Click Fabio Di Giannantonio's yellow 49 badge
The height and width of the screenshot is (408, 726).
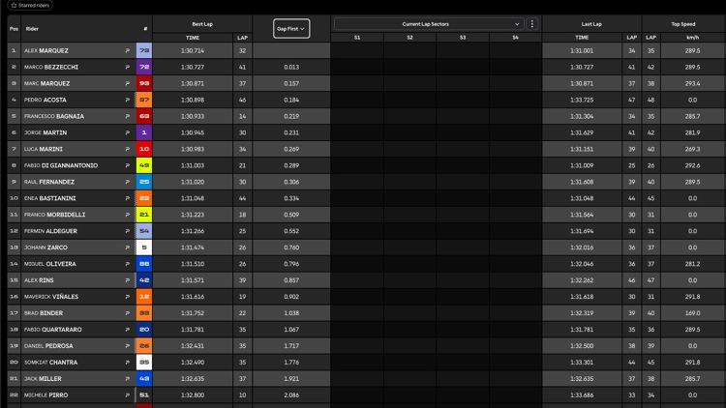[144, 165]
